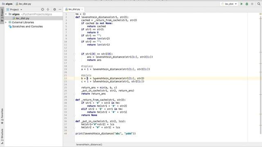Open the 2: Favorites tool window tab
262x147 pixels.
(2, 116)
